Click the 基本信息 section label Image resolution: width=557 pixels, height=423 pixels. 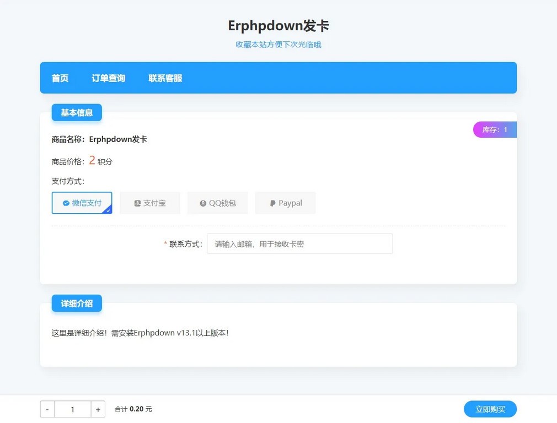[x=77, y=112]
